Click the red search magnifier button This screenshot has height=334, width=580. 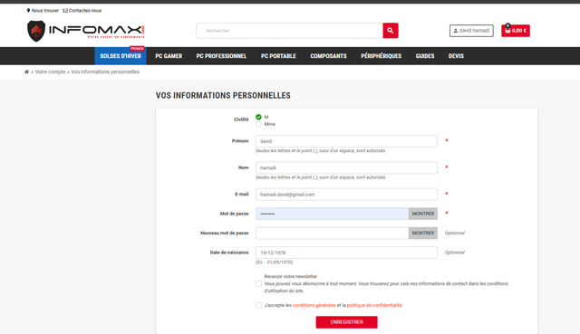pyautogui.click(x=391, y=31)
